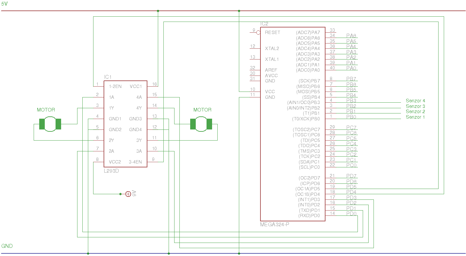The height and width of the screenshot is (256, 466).
Task: Click the MEGA324-P part name
Action: click(x=275, y=225)
